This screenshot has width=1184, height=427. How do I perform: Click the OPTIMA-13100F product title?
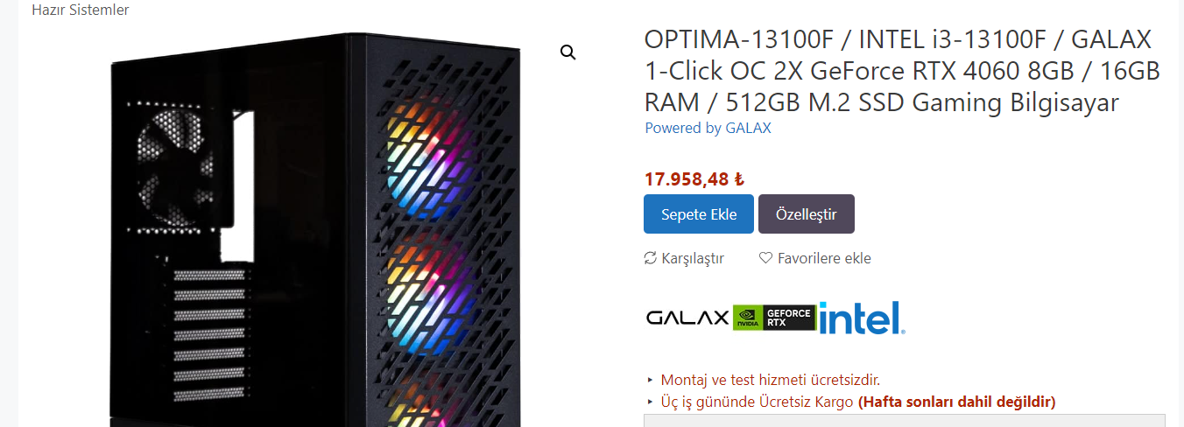click(902, 72)
